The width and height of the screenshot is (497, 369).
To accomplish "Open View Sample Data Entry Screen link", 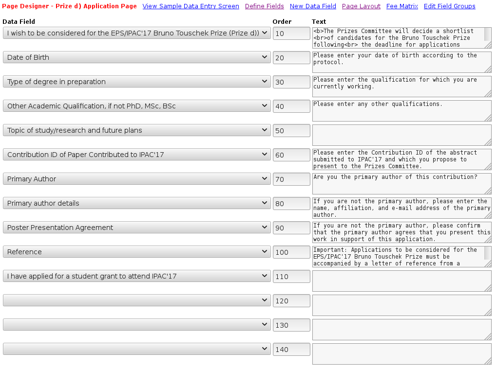I will pos(191,6).
